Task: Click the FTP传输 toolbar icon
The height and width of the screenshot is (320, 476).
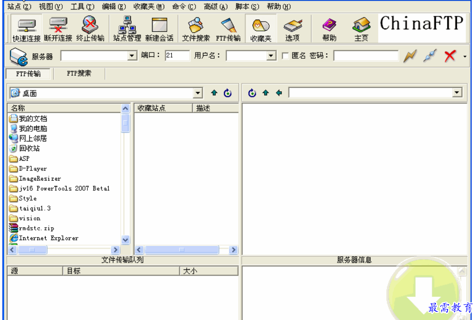Action: pos(228,29)
